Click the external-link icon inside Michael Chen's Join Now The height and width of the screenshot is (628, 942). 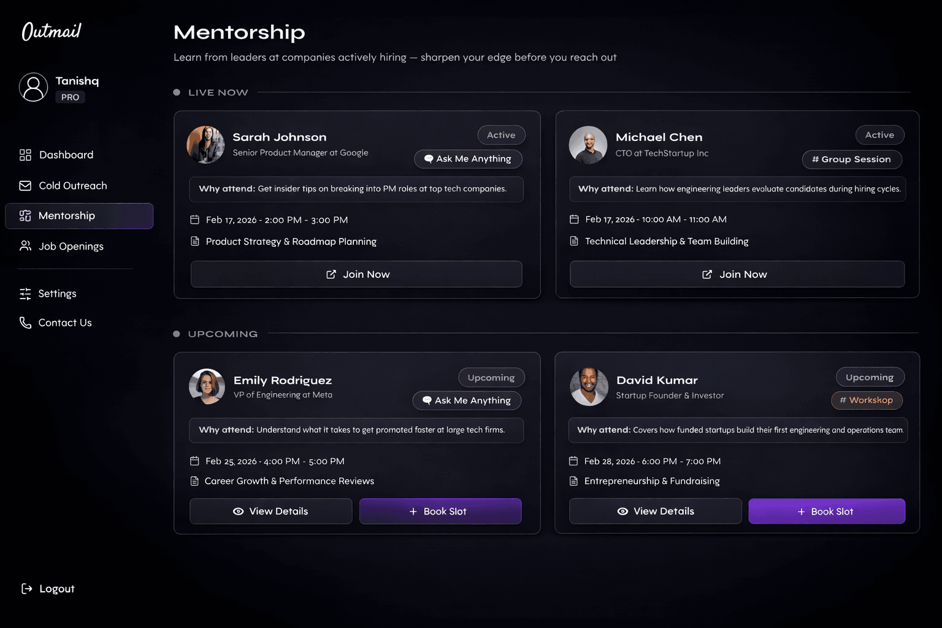pos(708,274)
